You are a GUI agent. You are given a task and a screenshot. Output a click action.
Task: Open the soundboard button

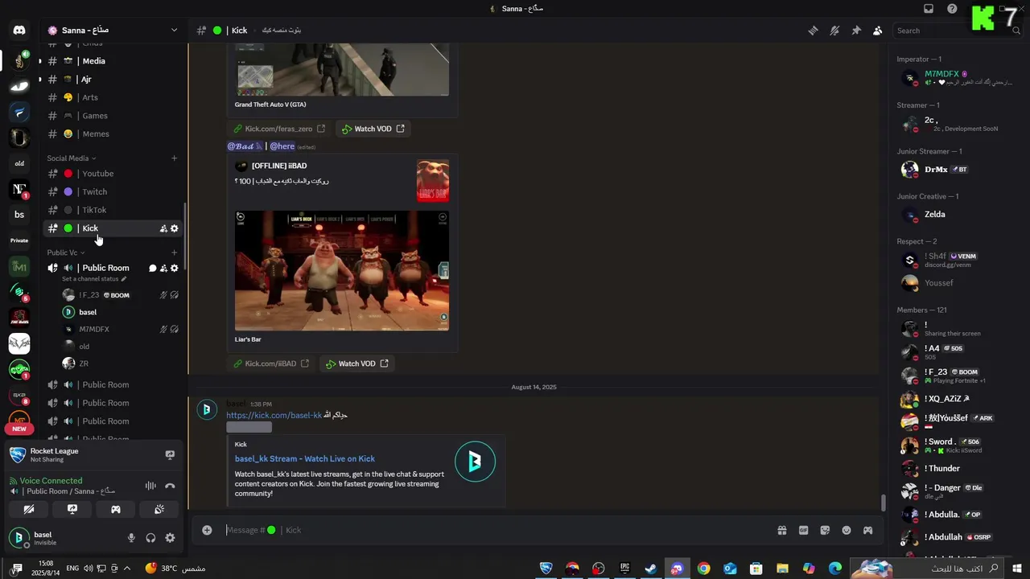159,509
